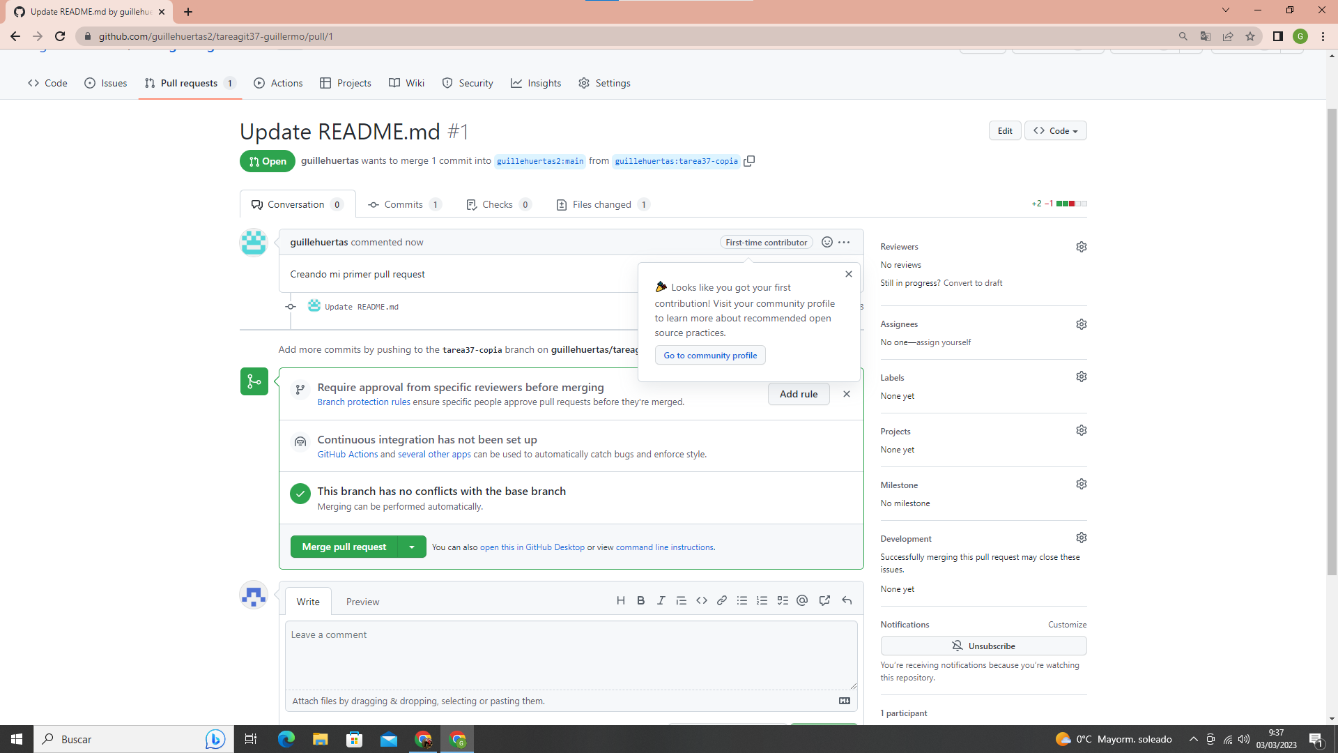Apply italic formatting to the comment

click(x=661, y=600)
